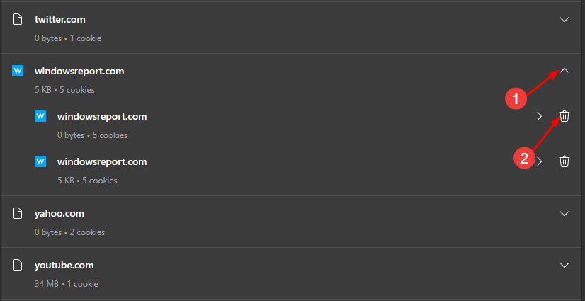Click the yahoo.com file icon

(18, 213)
